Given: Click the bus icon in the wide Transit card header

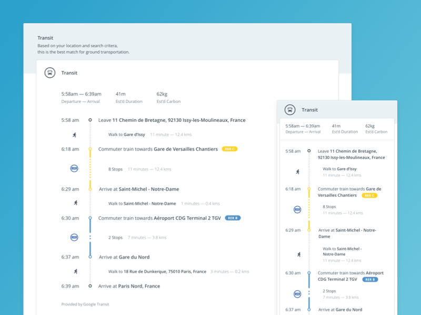Looking at the screenshot, I should click(x=49, y=73).
